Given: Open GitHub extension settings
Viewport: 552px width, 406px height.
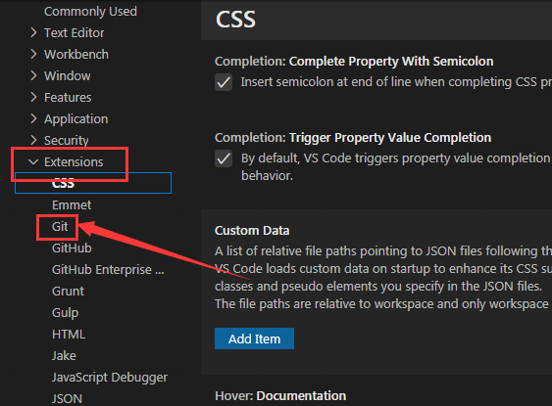Looking at the screenshot, I should [72, 248].
